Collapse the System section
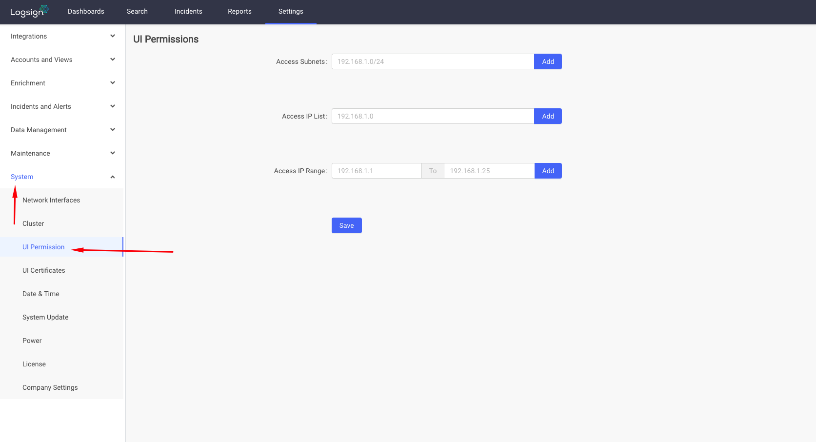The height and width of the screenshot is (442, 816). coord(62,177)
